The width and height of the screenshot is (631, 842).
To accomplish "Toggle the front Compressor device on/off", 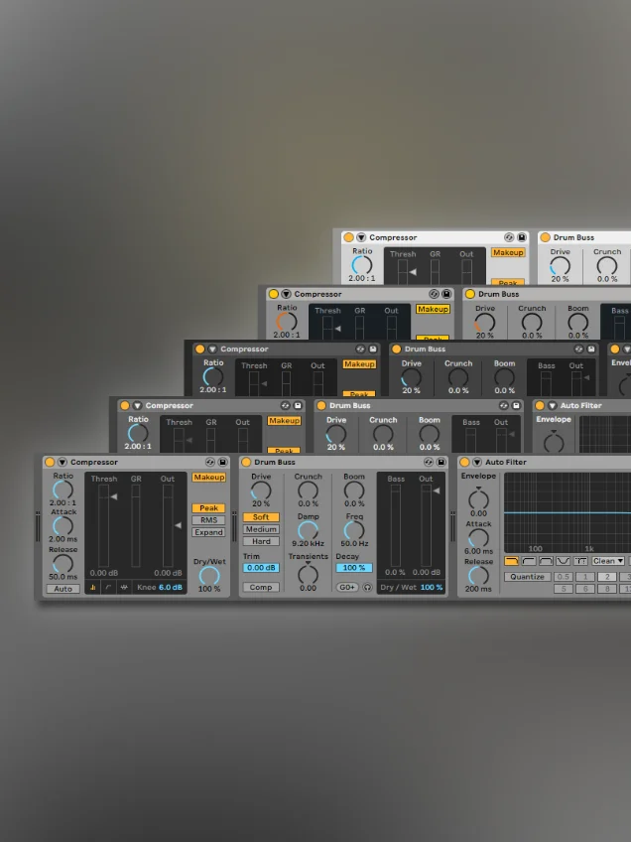I will [50, 462].
